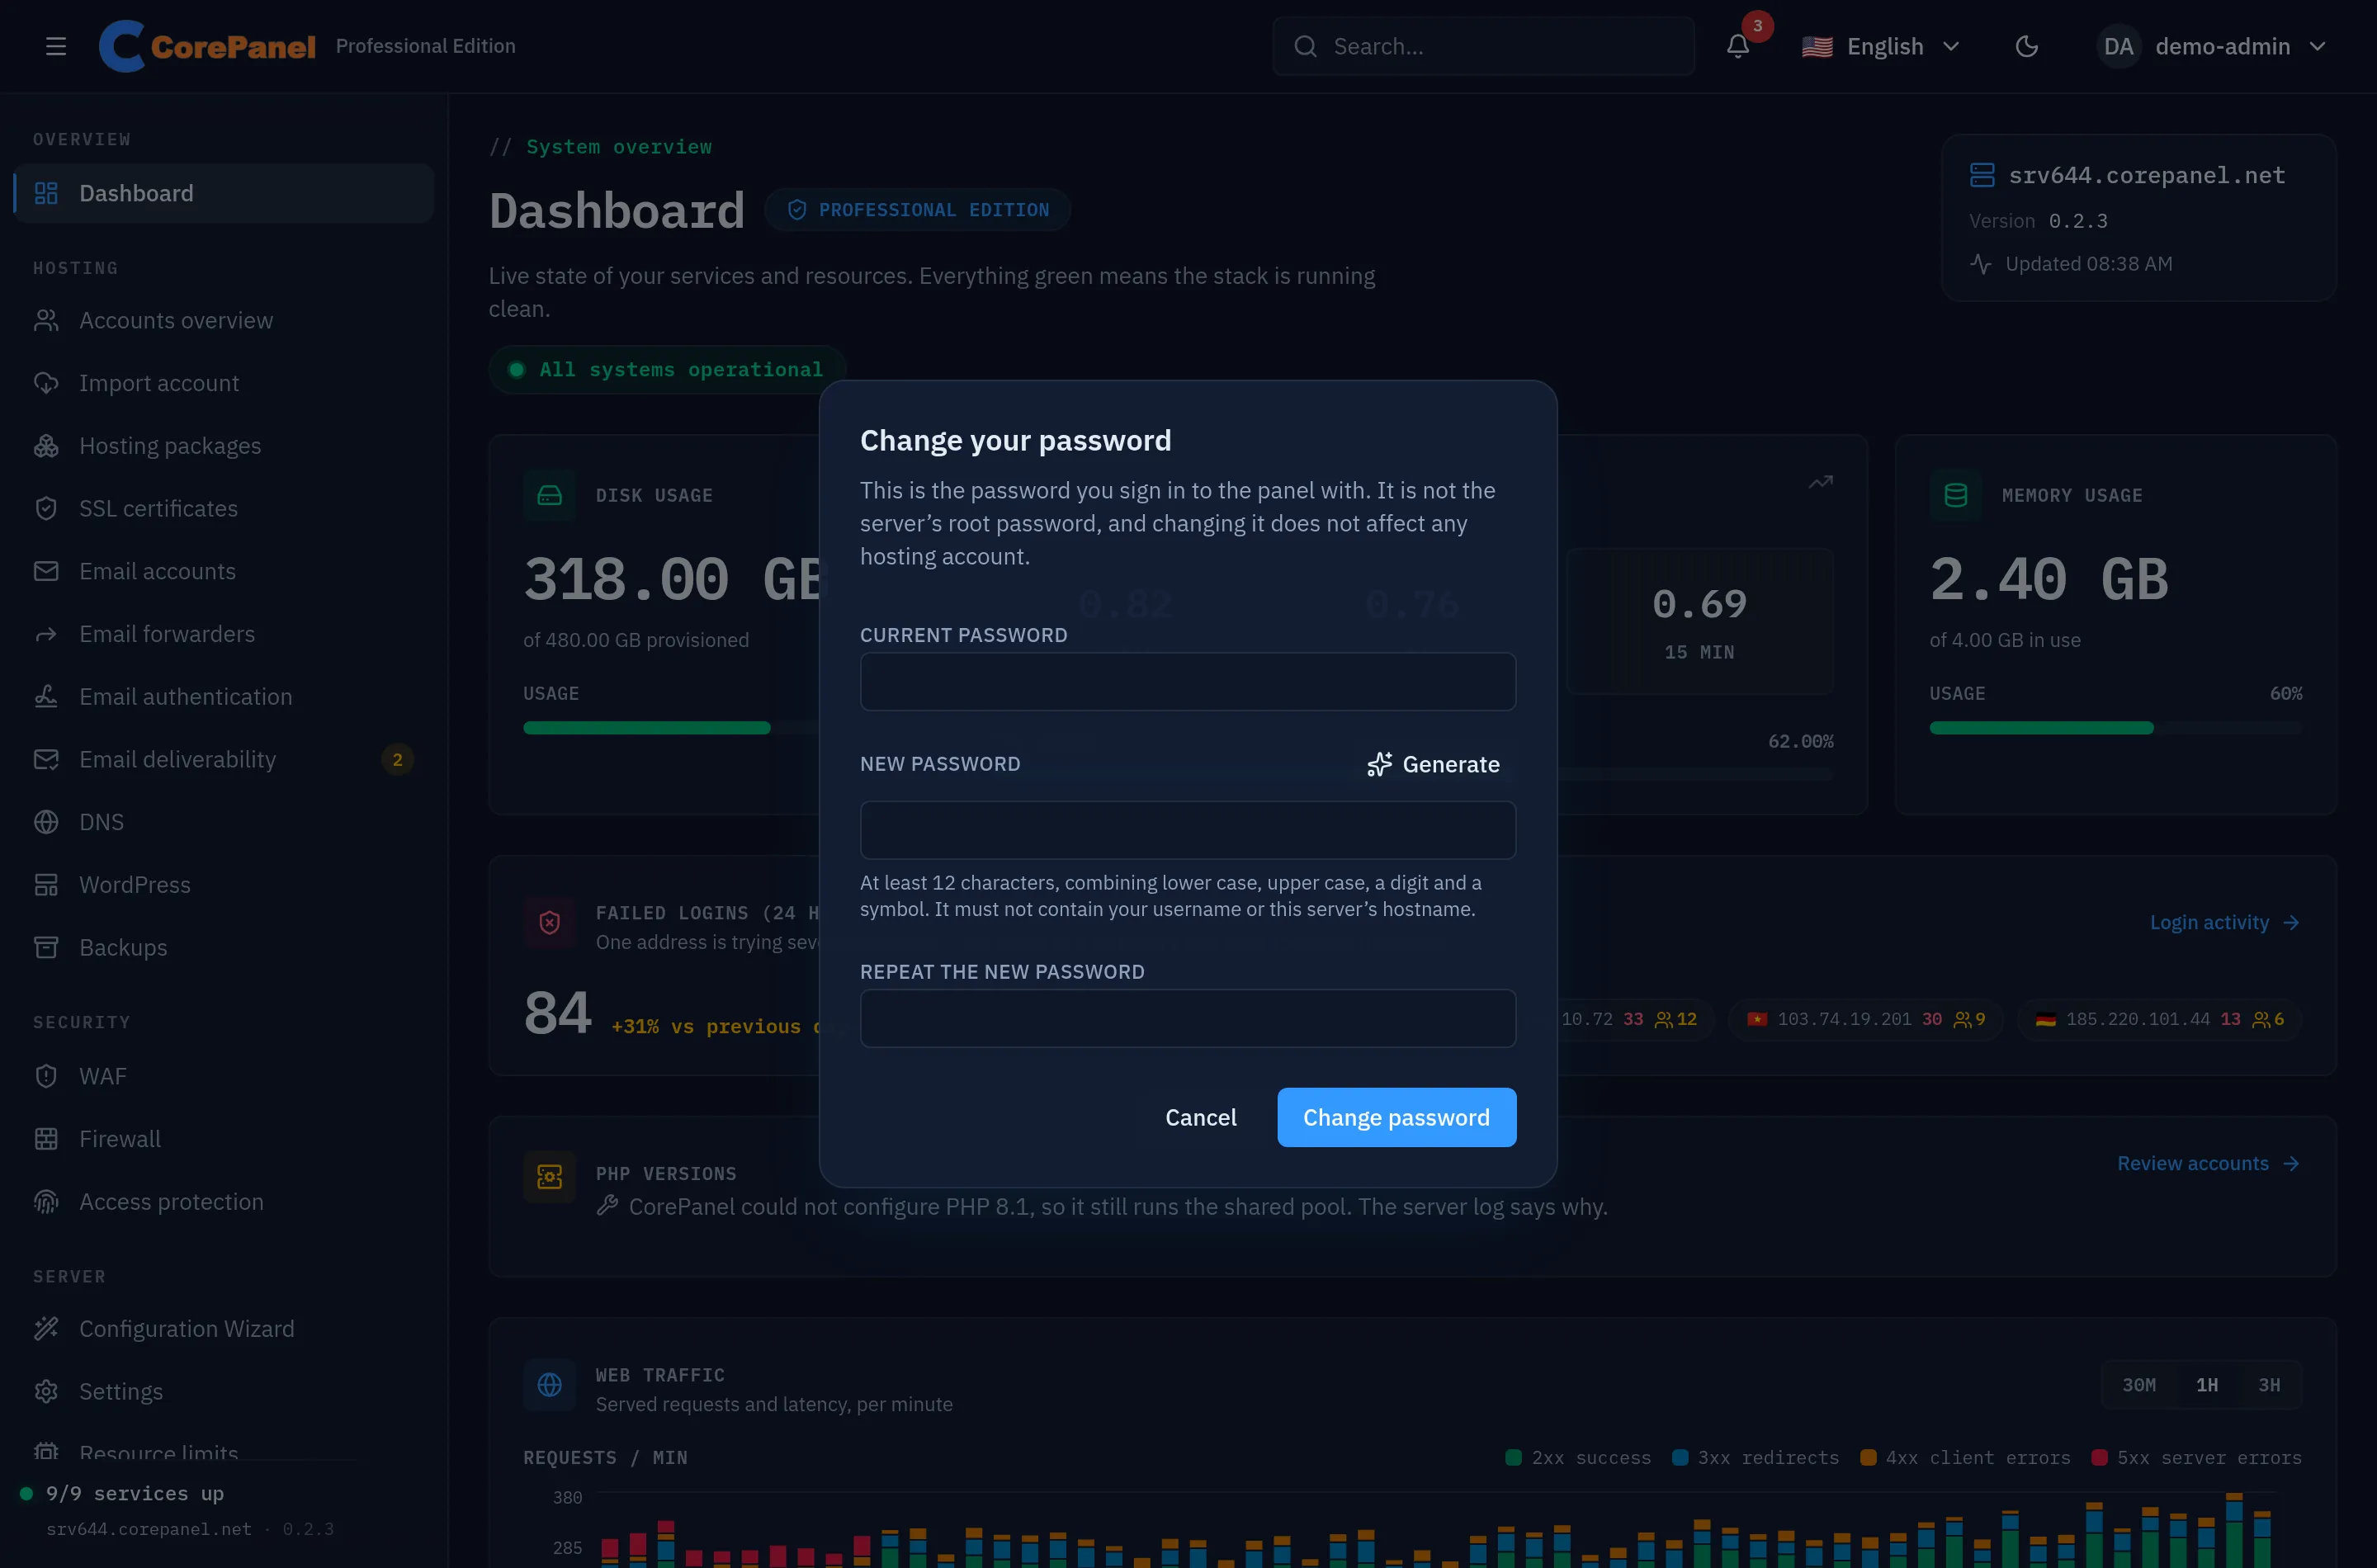Toggle the hamburger sidebar menu
The image size is (2377, 1568).
click(x=56, y=46)
